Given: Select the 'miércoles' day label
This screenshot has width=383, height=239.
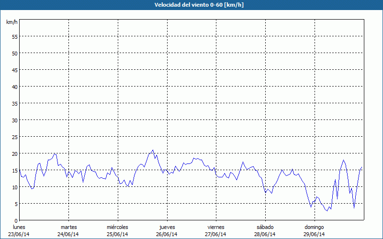Looking at the screenshot, I should point(117,227).
